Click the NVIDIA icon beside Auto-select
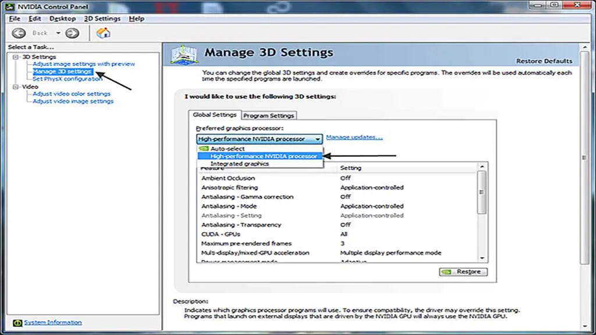The height and width of the screenshot is (335, 596). (204, 148)
